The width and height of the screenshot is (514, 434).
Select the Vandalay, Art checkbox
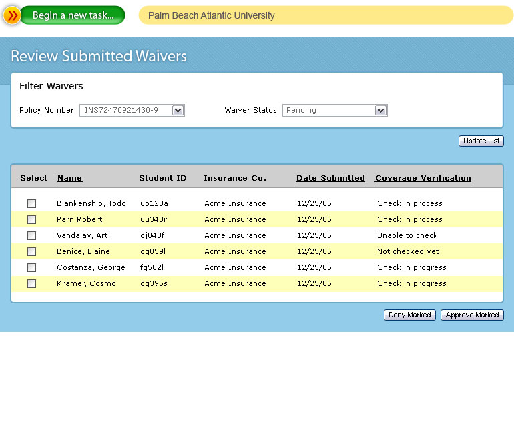[x=32, y=235]
